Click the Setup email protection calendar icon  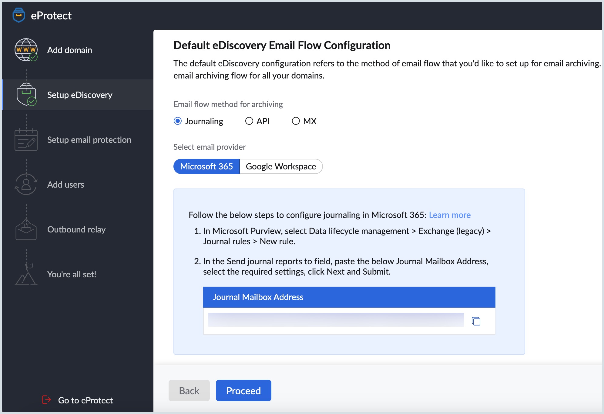26,140
